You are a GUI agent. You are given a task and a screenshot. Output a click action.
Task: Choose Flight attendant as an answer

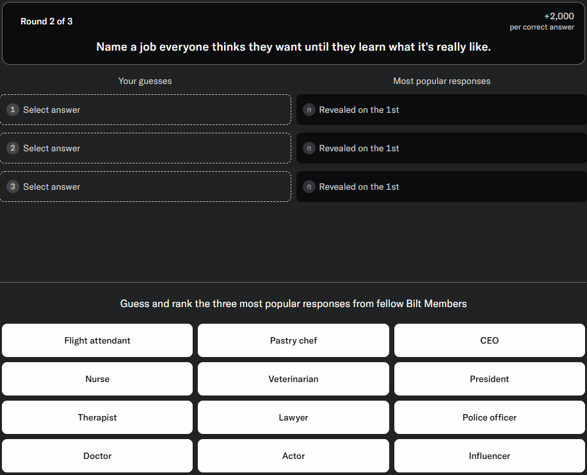(97, 340)
